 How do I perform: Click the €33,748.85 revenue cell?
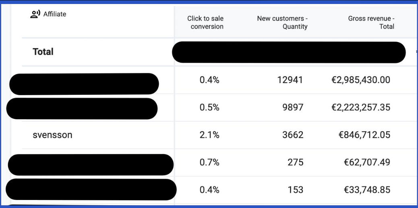coord(367,190)
